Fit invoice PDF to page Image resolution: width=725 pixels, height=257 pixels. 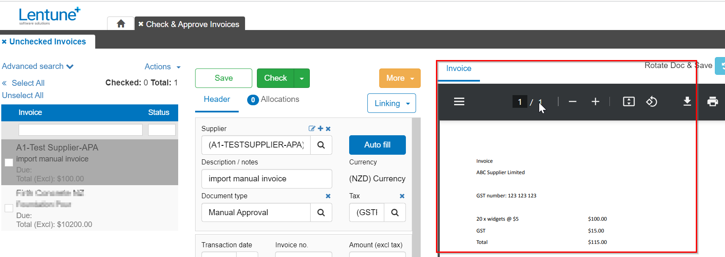[x=629, y=101]
